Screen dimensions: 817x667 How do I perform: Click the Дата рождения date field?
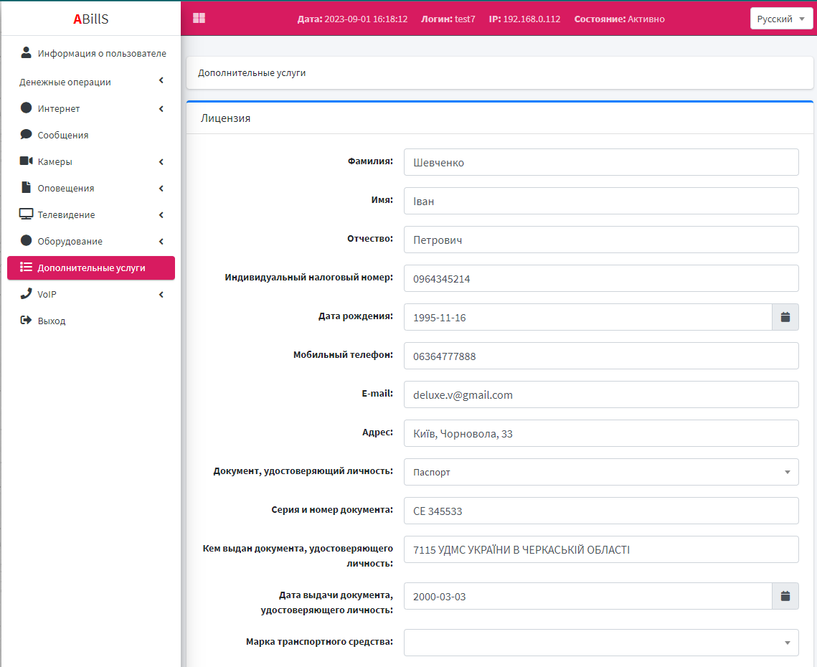tap(587, 317)
